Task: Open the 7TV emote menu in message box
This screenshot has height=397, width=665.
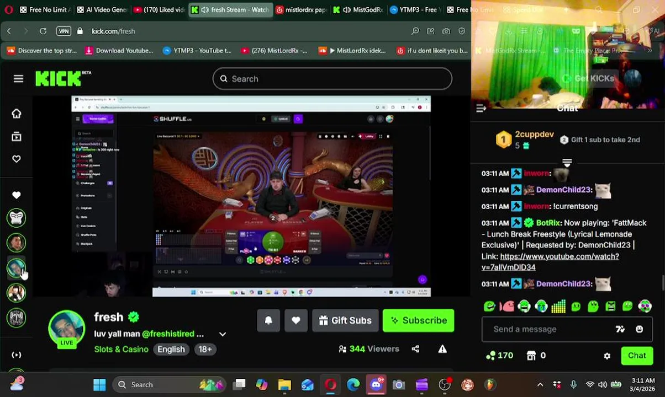Action: [x=620, y=329]
